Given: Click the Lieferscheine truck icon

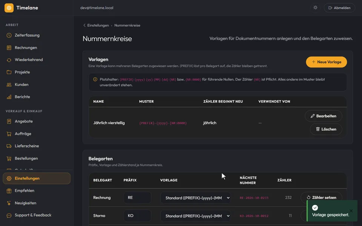Looking at the screenshot, I should (x=9, y=146).
